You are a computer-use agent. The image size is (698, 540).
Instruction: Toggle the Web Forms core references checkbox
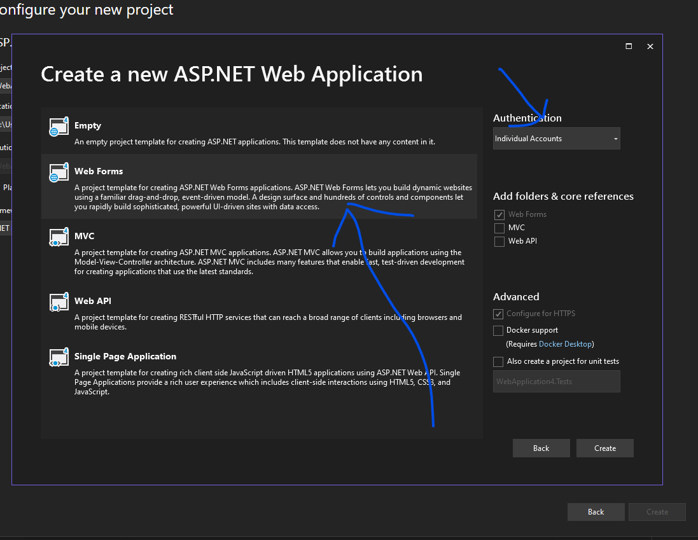pos(499,214)
